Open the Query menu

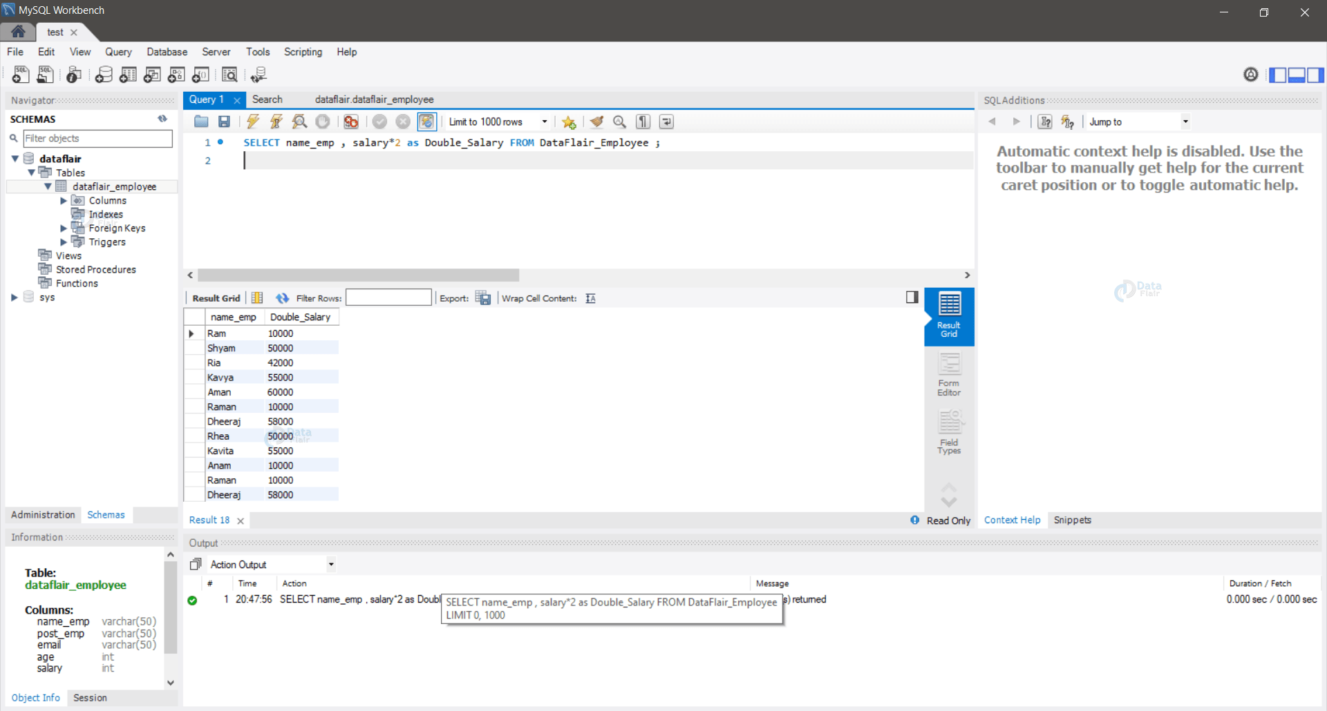tap(118, 52)
